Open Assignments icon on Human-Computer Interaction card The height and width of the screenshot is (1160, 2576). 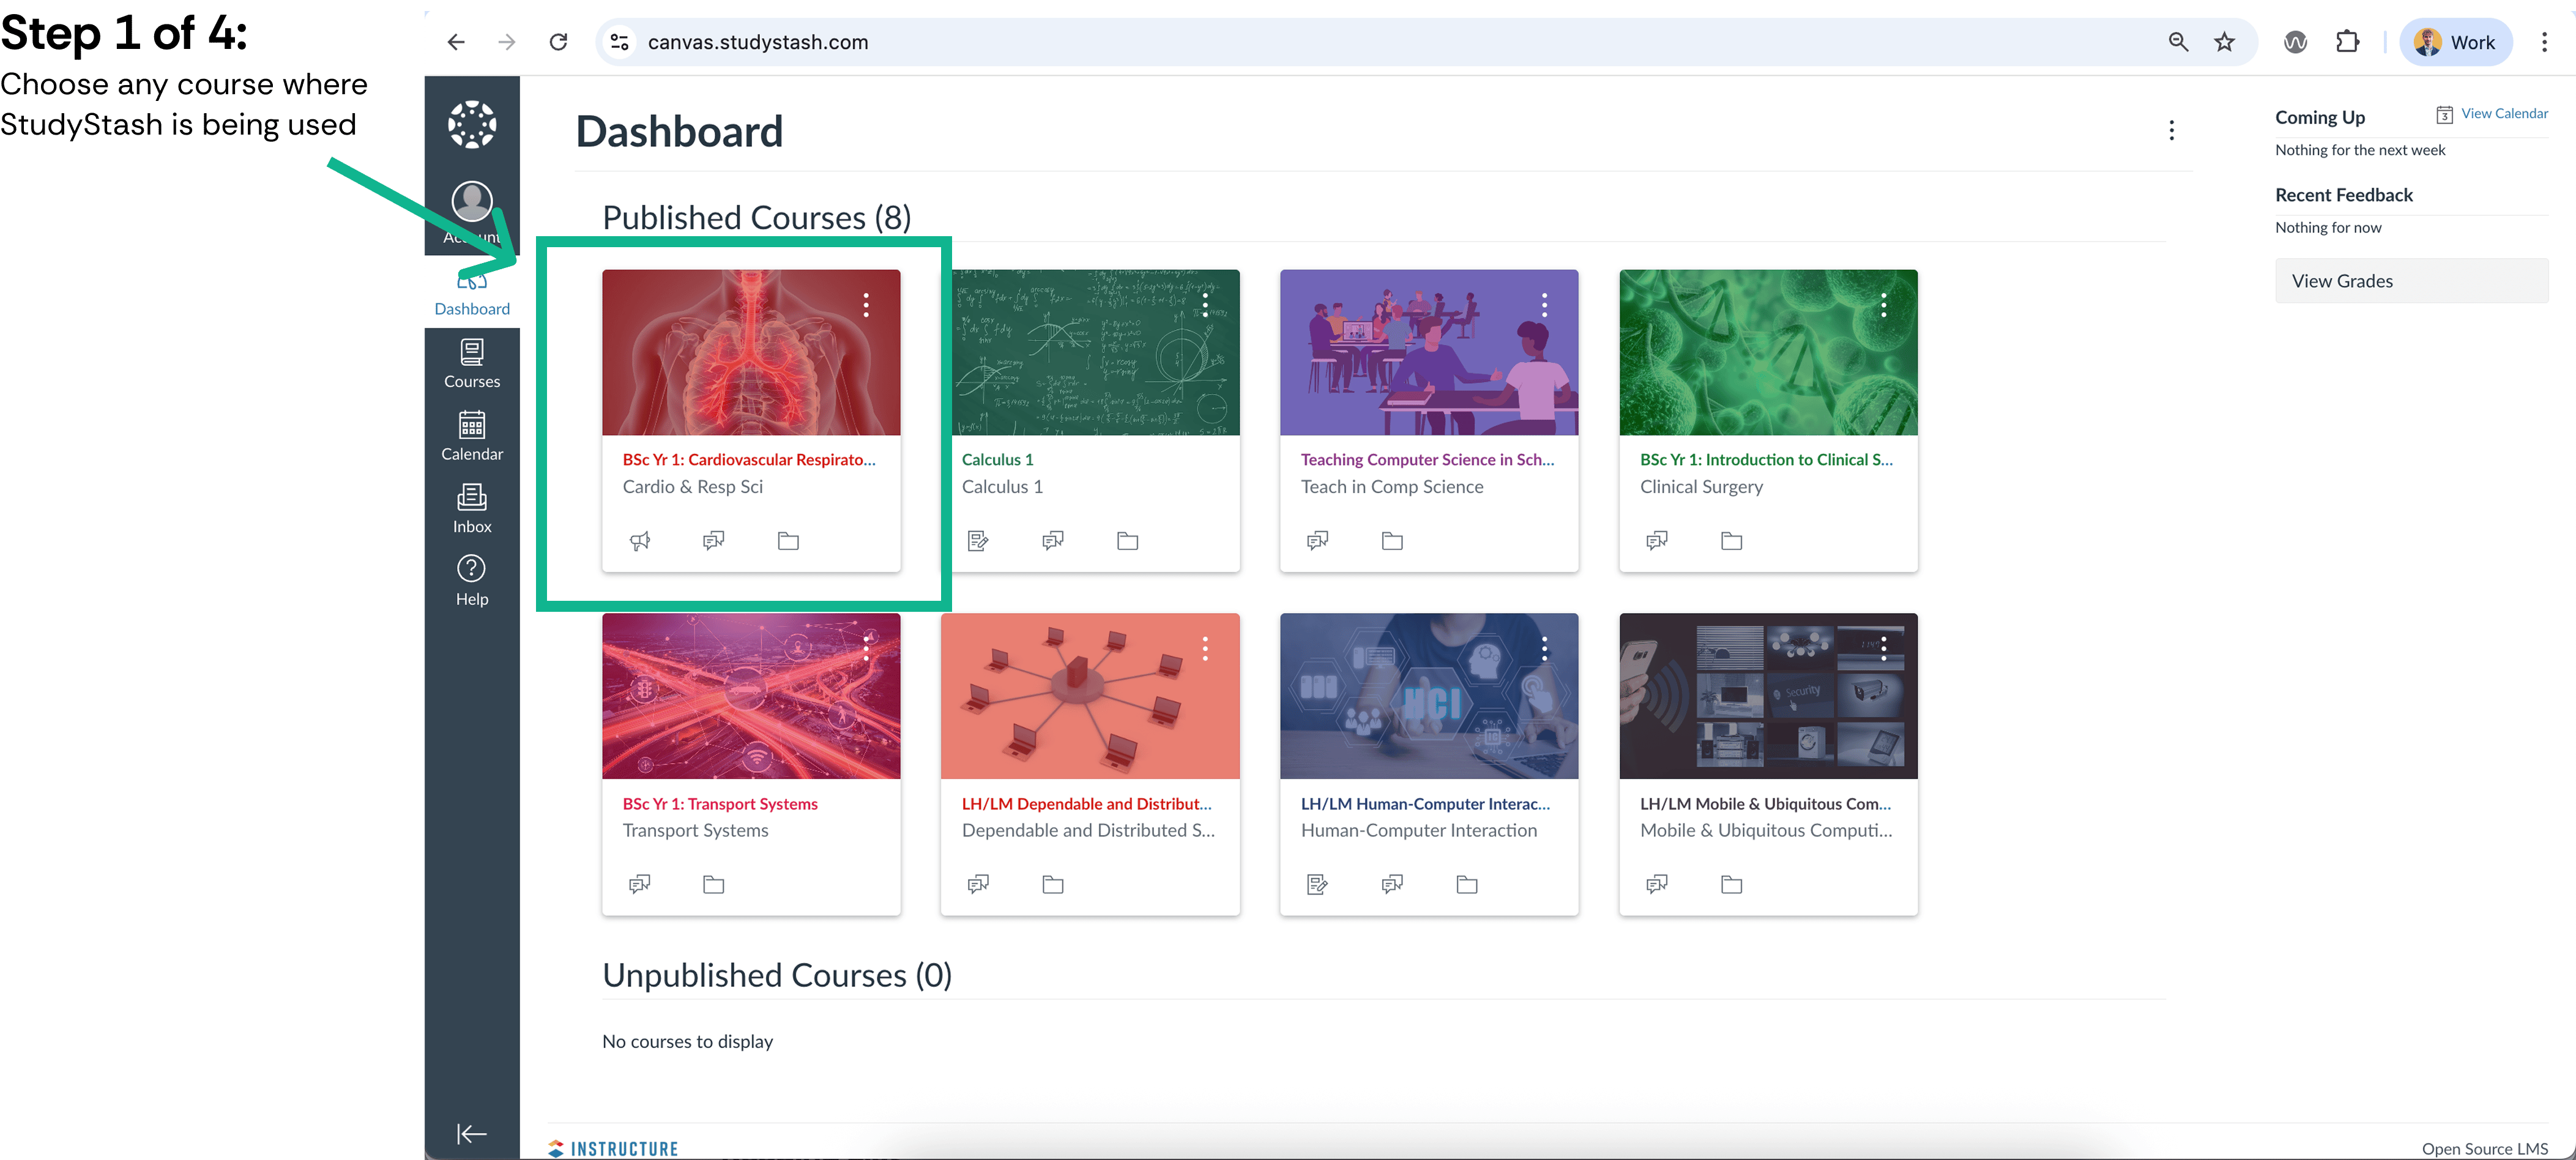(1318, 884)
